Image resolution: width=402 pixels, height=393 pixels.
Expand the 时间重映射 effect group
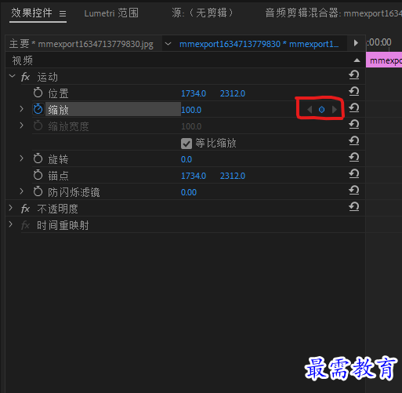click(x=11, y=224)
